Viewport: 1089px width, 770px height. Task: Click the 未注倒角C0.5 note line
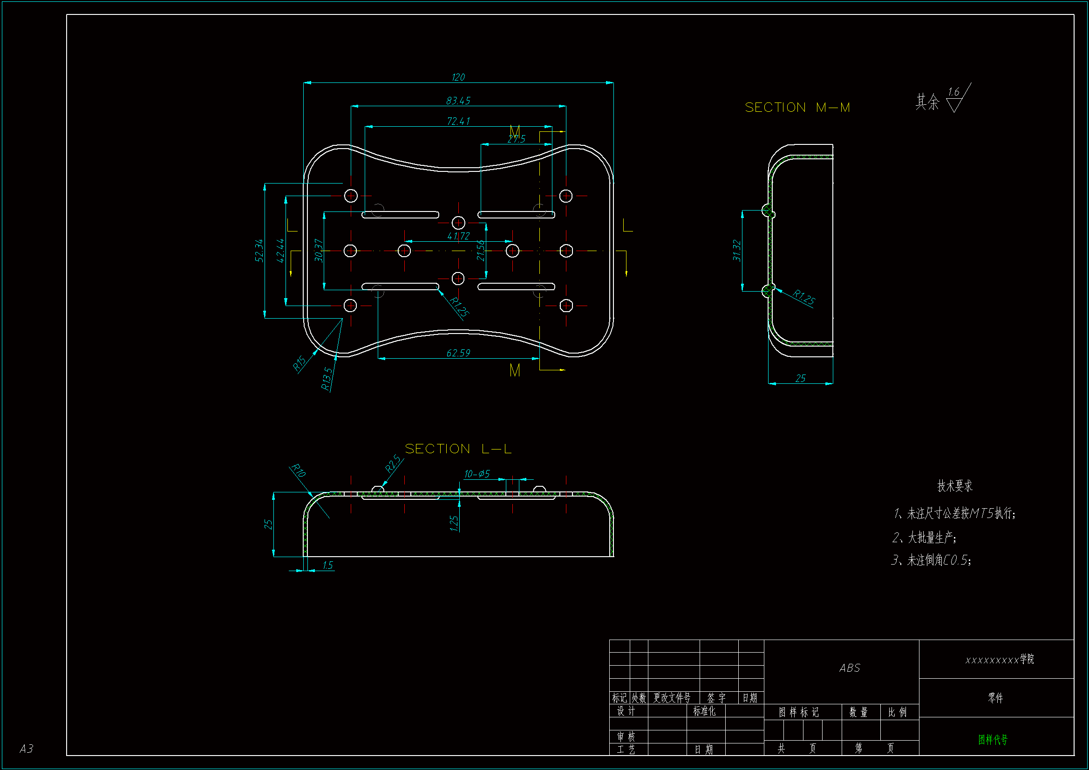[x=932, y=560]
